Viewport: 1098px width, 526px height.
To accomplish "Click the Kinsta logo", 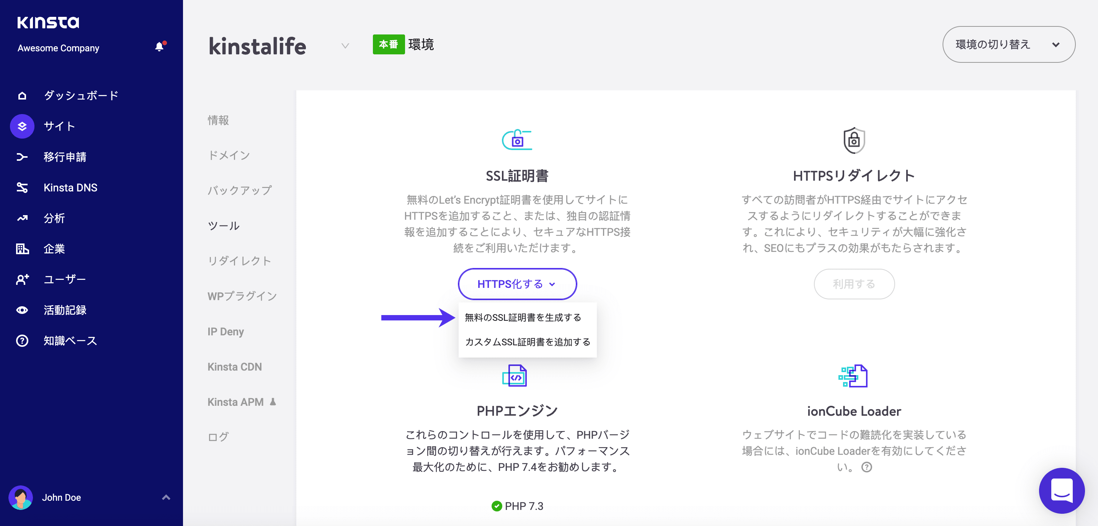I will tap(48, 22).
